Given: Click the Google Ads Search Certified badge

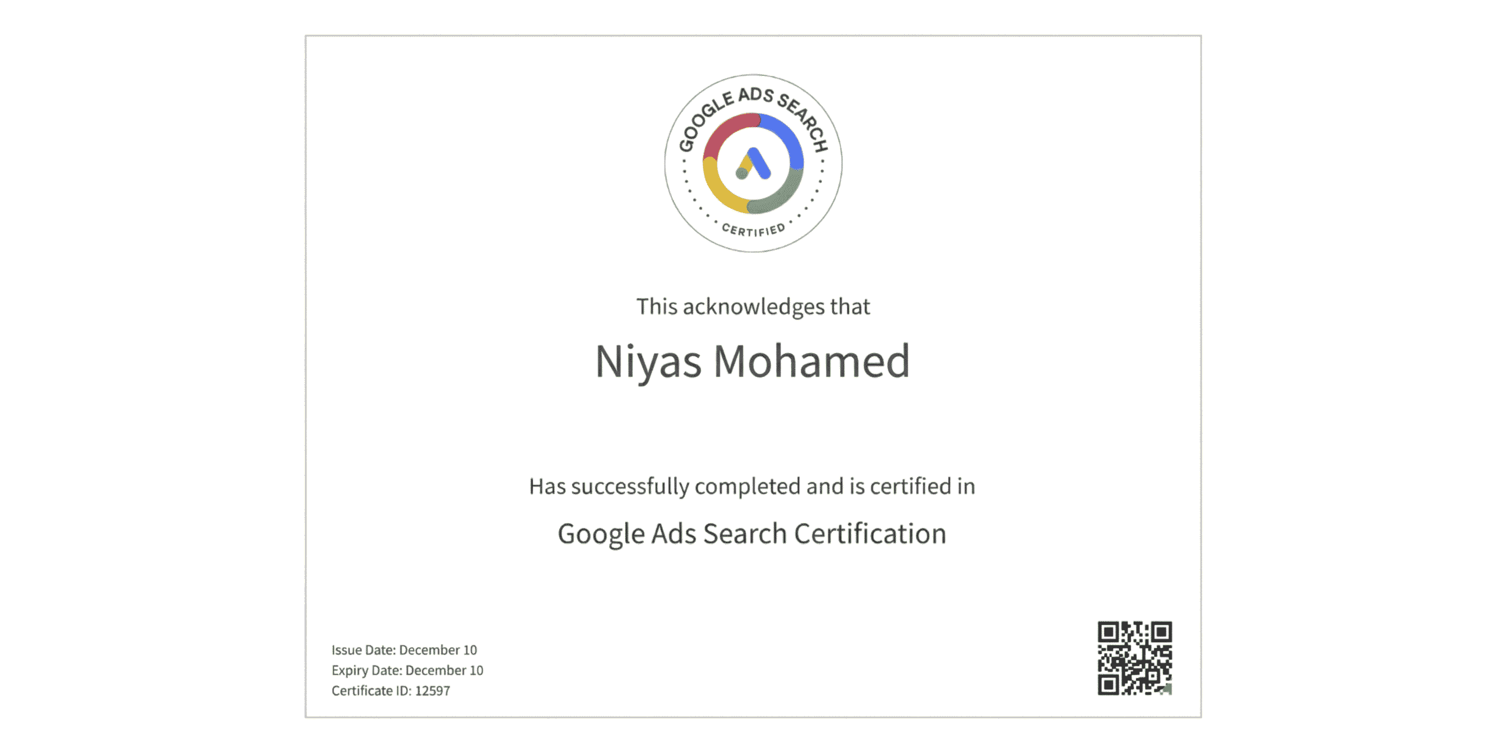Looking at the screenshot, I should click(753, 163).
